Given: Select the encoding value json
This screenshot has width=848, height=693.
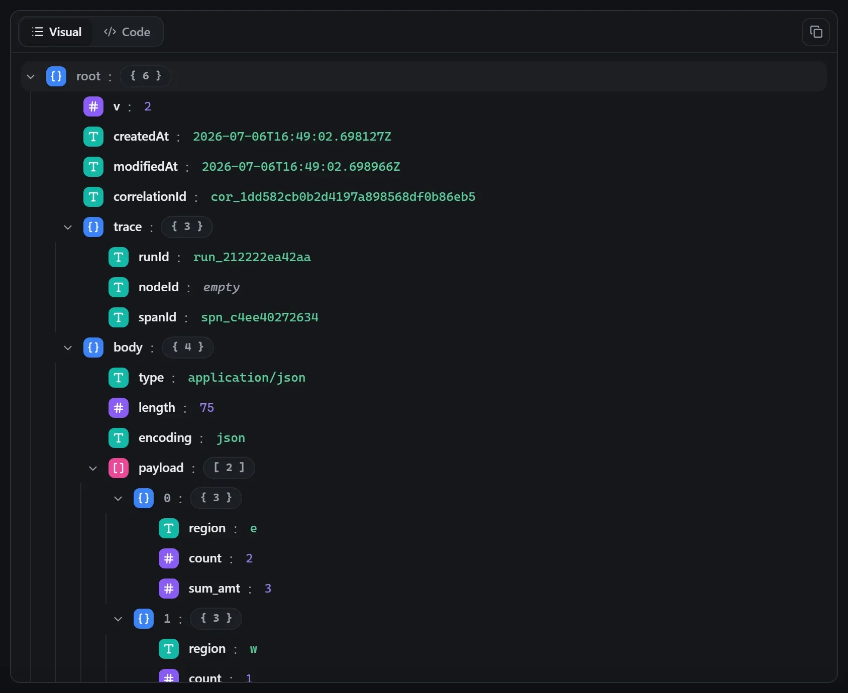Looking at the screenshot, I should coord(231,438).
